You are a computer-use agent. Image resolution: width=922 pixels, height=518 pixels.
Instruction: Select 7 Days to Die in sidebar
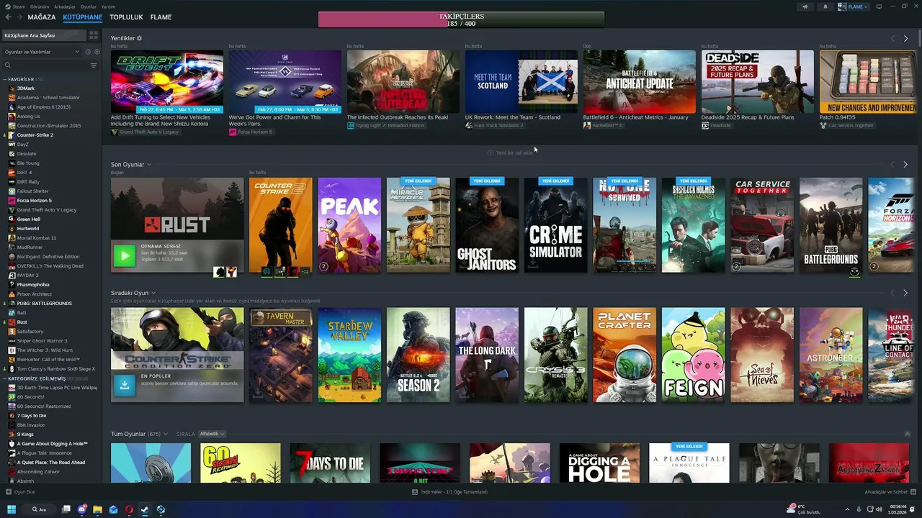click(32, 416)
